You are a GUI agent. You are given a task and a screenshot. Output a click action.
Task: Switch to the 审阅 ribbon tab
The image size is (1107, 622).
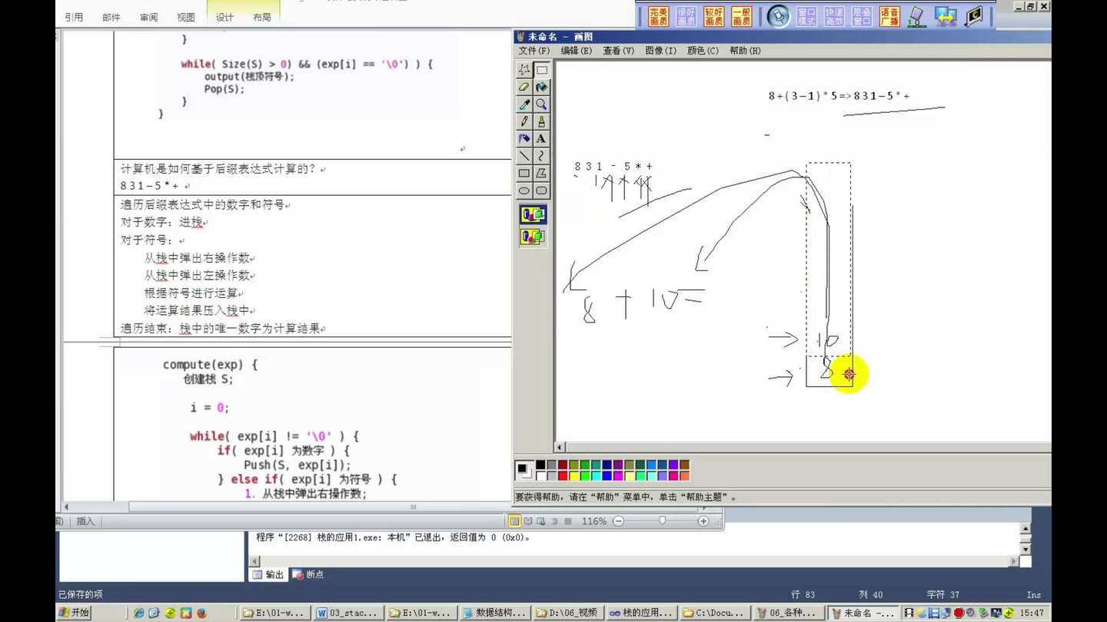[x=148, y=17]
